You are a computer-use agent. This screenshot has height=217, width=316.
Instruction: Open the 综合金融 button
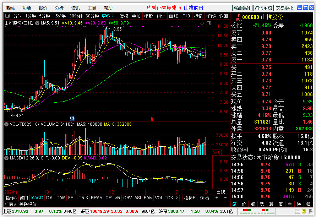click(x=242, y=8)
